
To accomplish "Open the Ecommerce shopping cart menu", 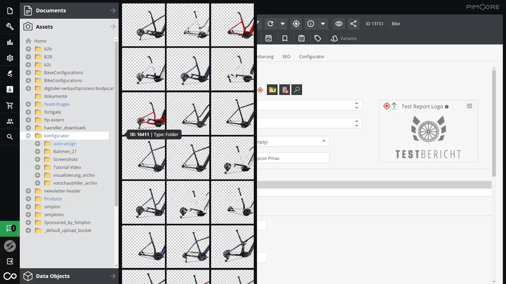I will pyautogui.click(x=10, y=105).
